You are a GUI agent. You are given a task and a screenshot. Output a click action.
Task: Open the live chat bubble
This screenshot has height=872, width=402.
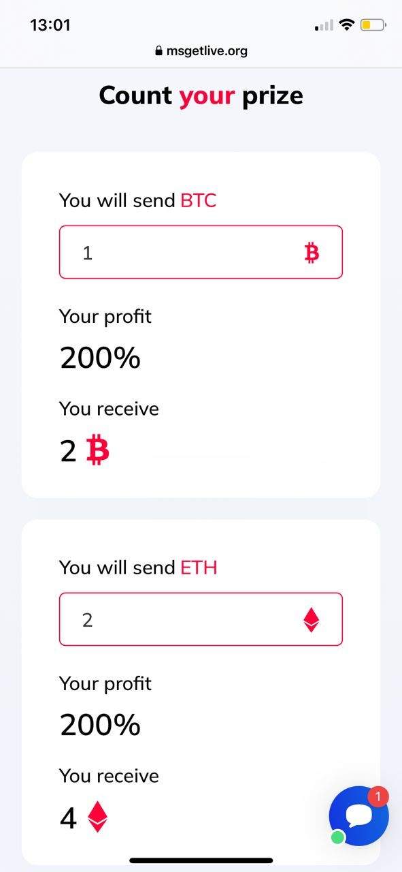point(358,816)
